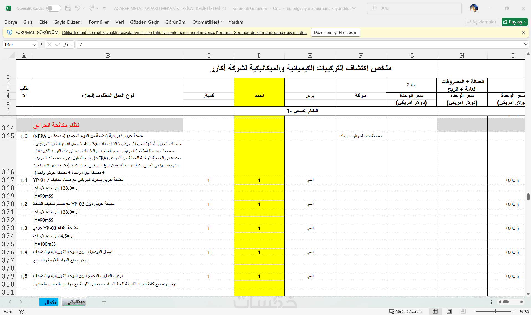Click the zoom out minus button
The height and width of the screenshot is (315, 531).
(x=473, y=311)
